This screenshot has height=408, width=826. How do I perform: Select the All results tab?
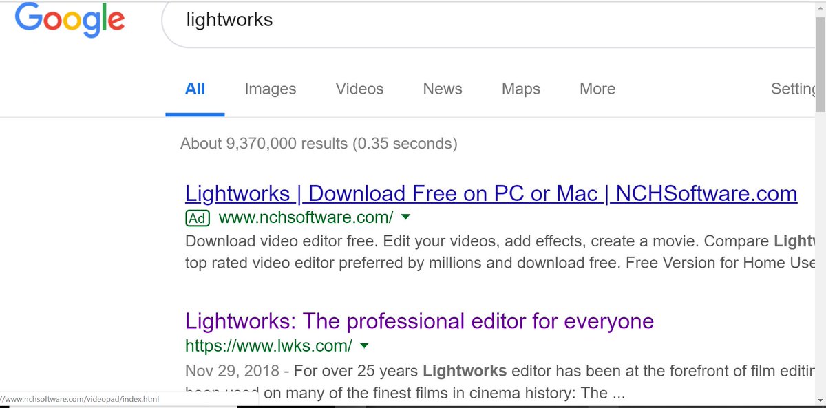tap(195, 89)
